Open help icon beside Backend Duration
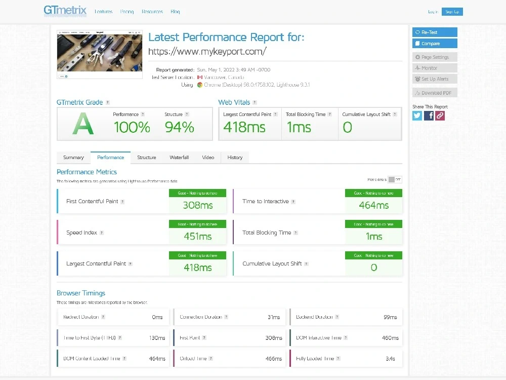Screen dimensions: 506x380 click(337, 317)
